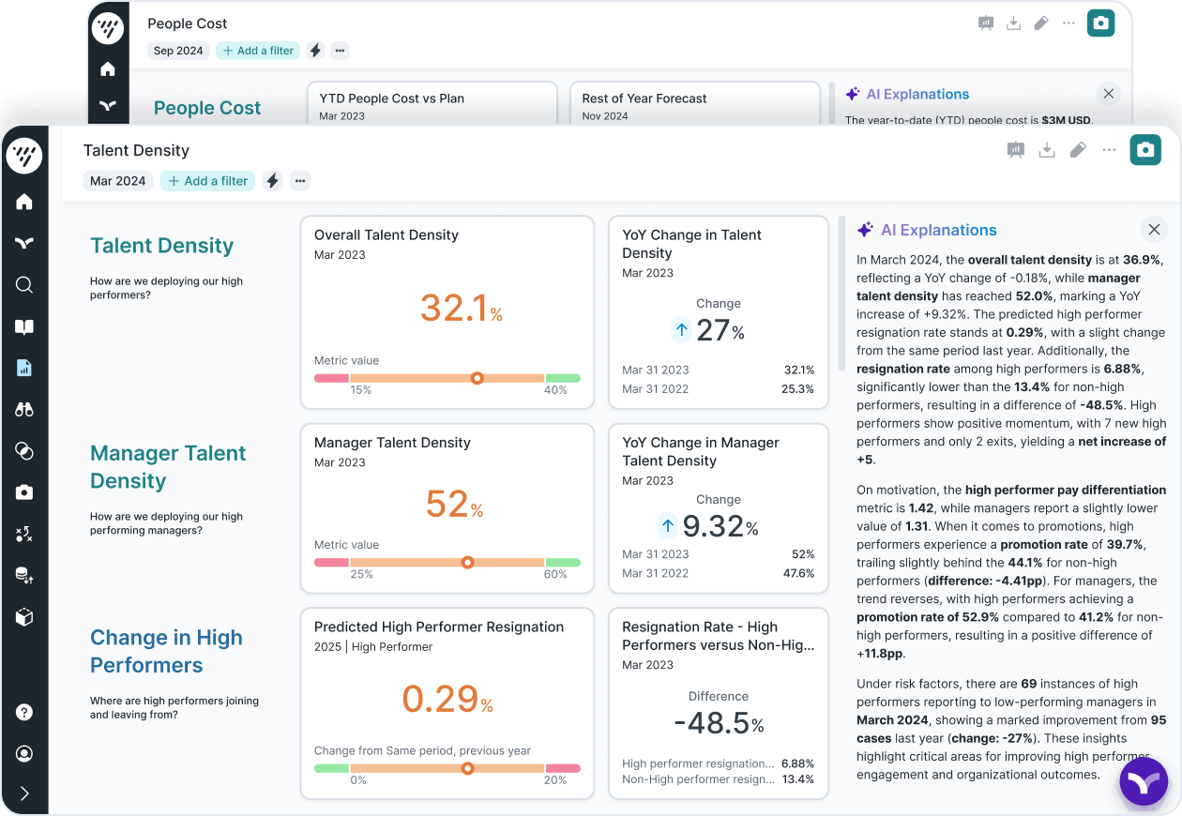Edit Talent Density with the pencil icon
Image resolution: width=1182 pixels, height=816 pixels.
tap(1078, 150)
